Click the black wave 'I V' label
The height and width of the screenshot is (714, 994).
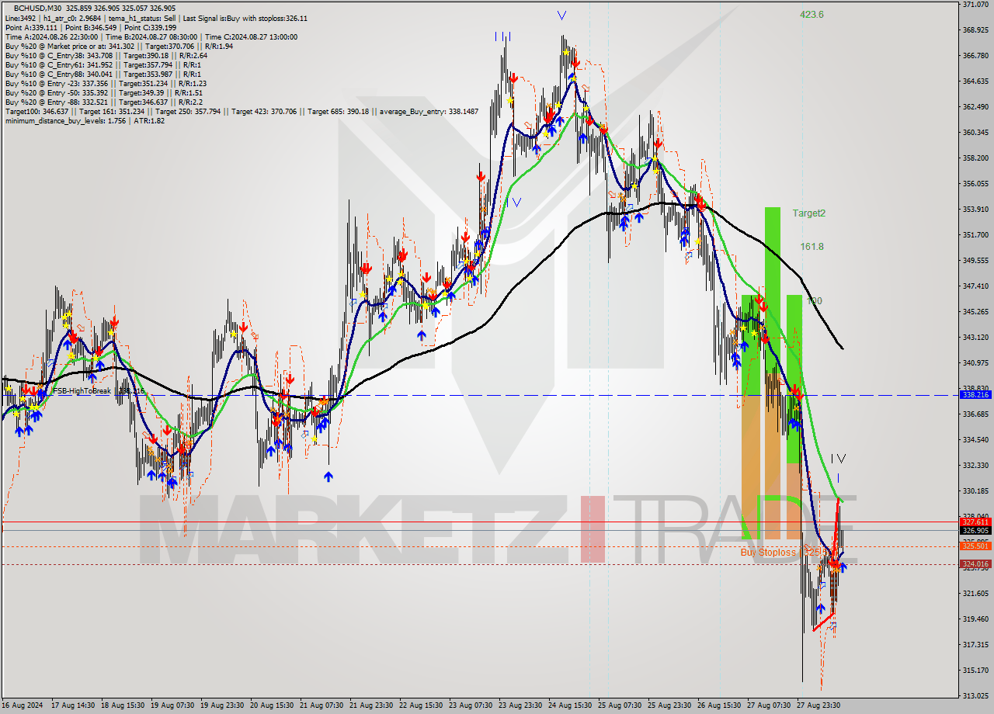pyautogui.click(x=838, y=459)
